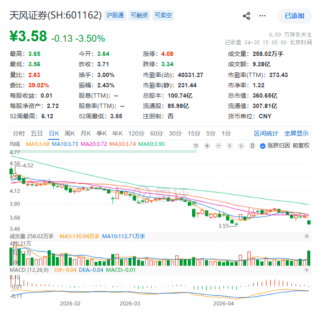This screenshot has width=321, height=311.
Task: Open 区间统计 range statistics
Action: coord(266,134)
